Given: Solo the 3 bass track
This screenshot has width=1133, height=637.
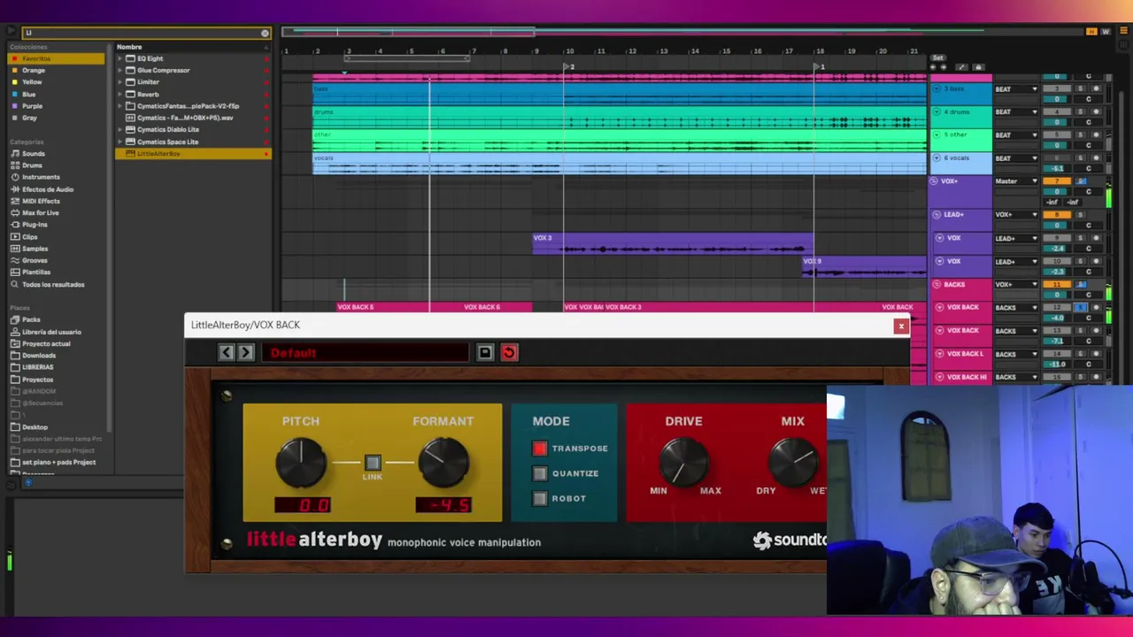Looking at the screenshot, I should pos(1080,88).
